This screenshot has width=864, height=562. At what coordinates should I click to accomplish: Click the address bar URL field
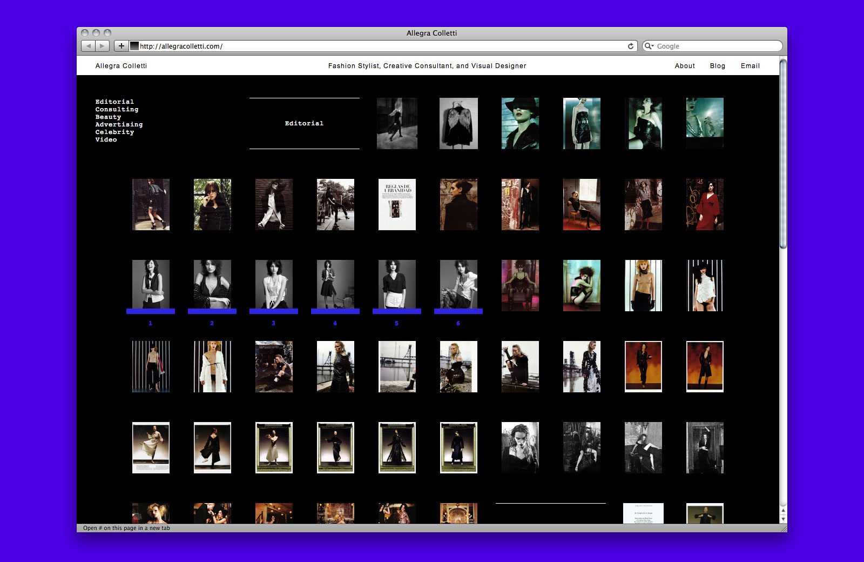(x=378, y=46)
